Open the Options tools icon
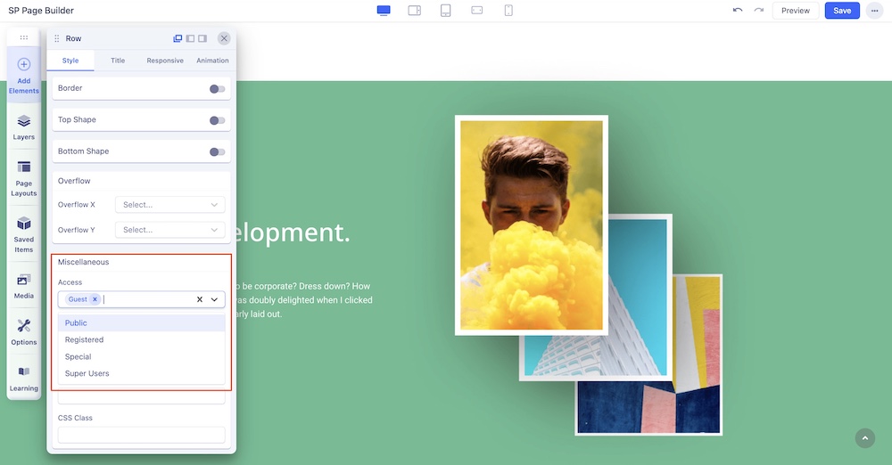Viewport: 892px width, 465px height. 24,331
